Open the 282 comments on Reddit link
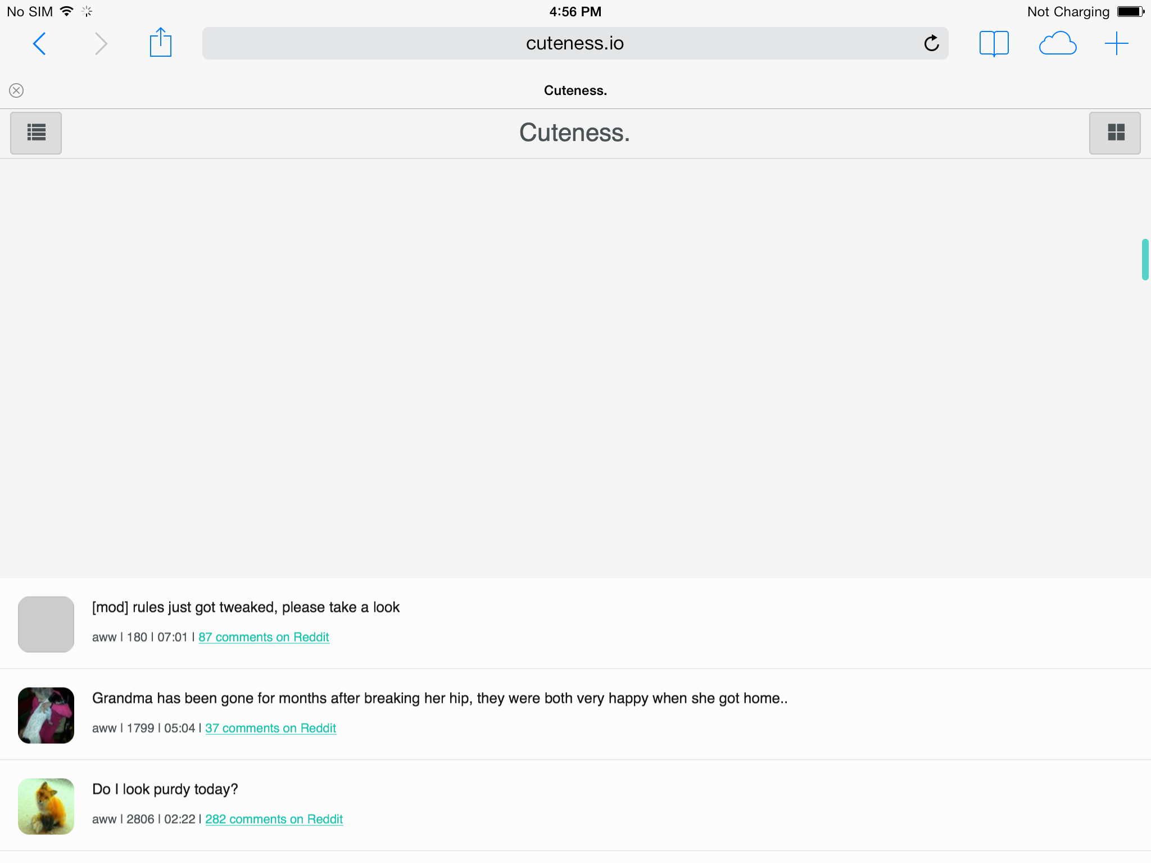 point(274,819)
